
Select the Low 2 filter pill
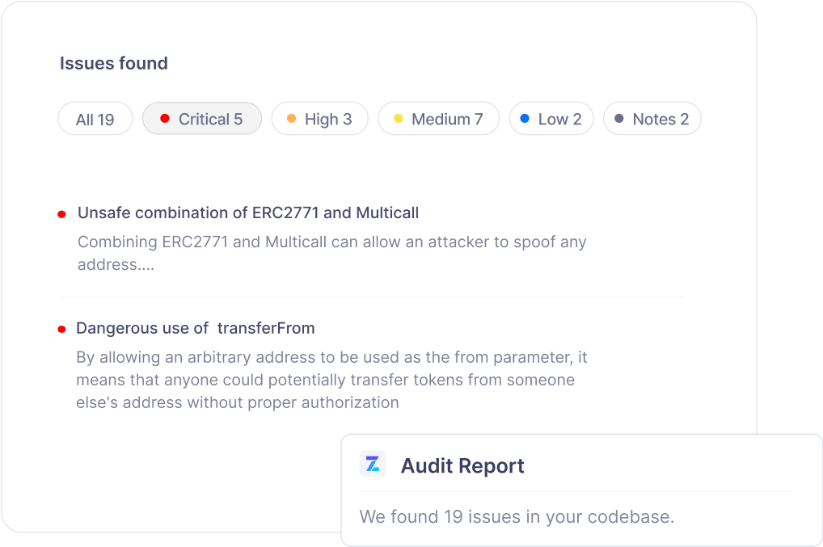pyautogui.click(x=551, y=118)
